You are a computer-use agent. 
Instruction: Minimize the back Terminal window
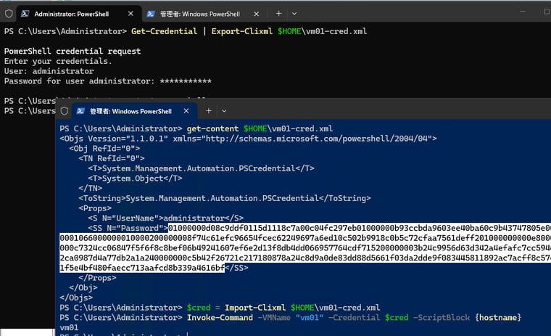pos(523,12)
